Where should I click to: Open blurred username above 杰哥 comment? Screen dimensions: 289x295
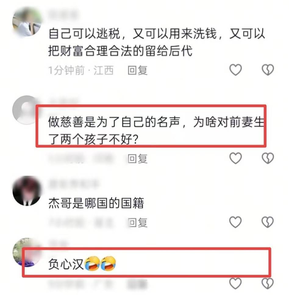[x=73, y=184]
